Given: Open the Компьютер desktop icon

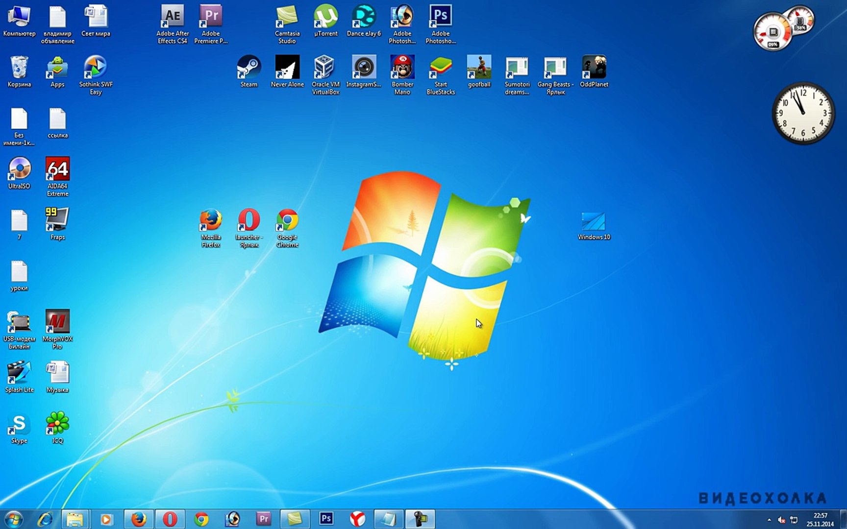Looking at the screenshot, I should click(19, 20).
